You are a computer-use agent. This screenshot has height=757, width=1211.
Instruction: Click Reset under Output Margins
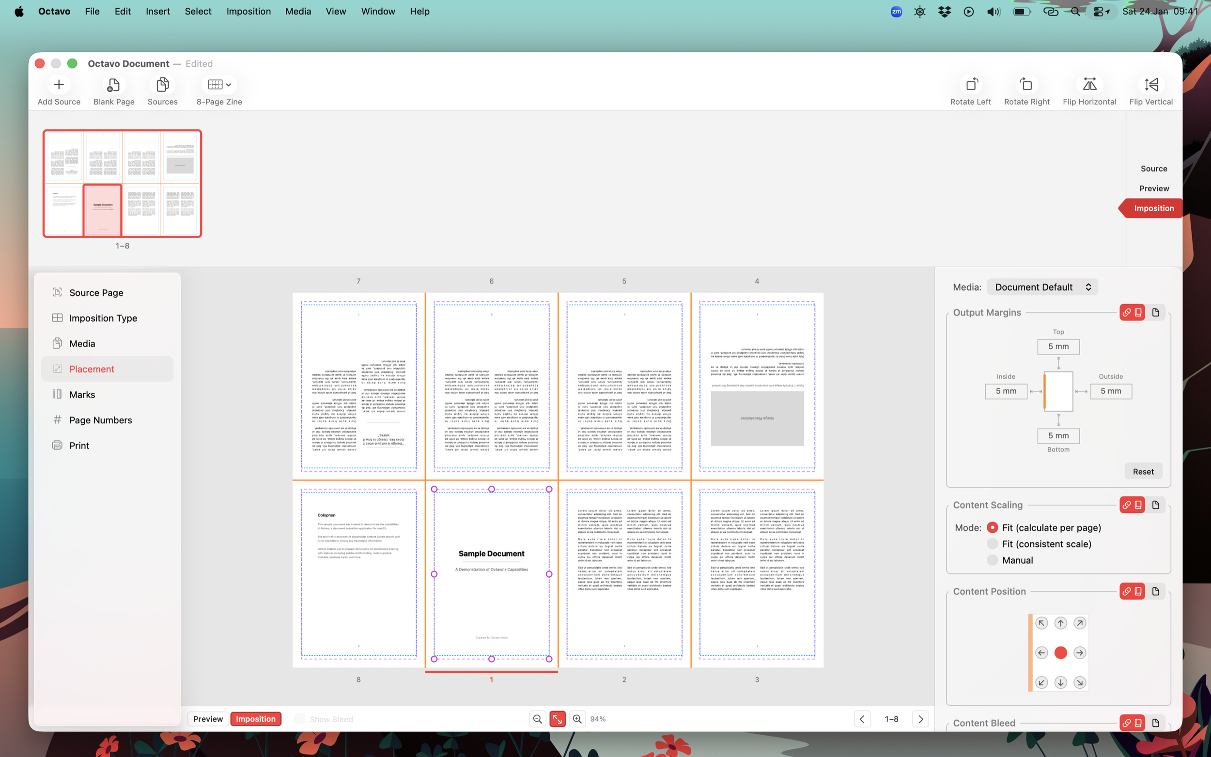pos(1143,471)
